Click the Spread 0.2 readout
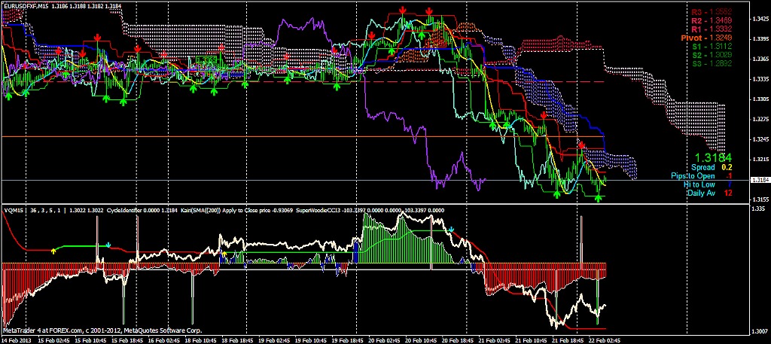Screen dimensions: 771x344 pos(712,167)
